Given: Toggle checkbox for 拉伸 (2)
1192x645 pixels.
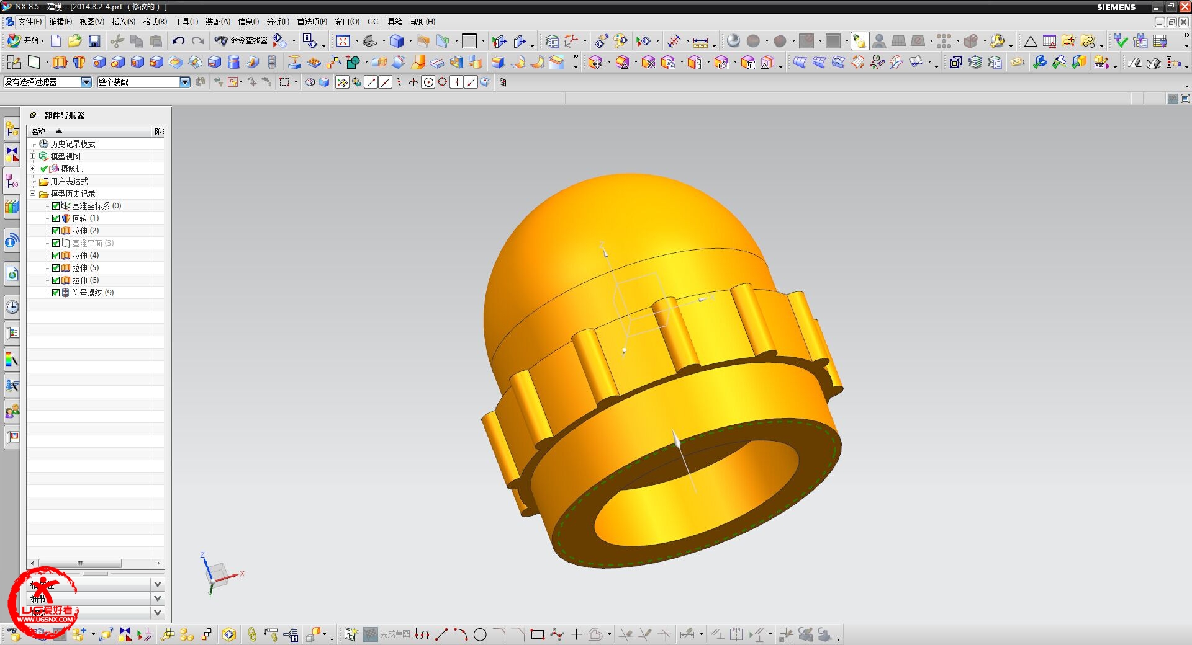Looking at the screenshot, I should pos(56,231).
